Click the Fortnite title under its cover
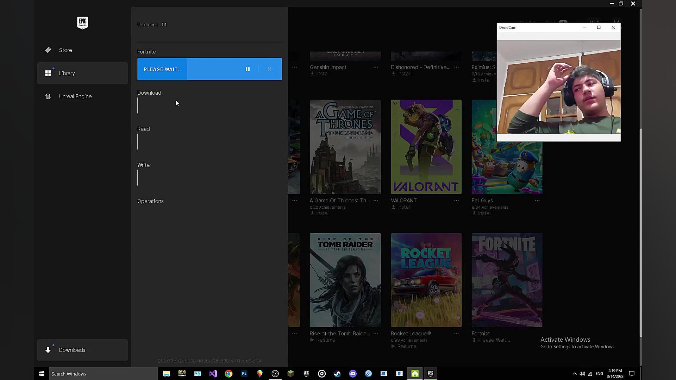Viewport: 676px width, 380px height. 481,334
